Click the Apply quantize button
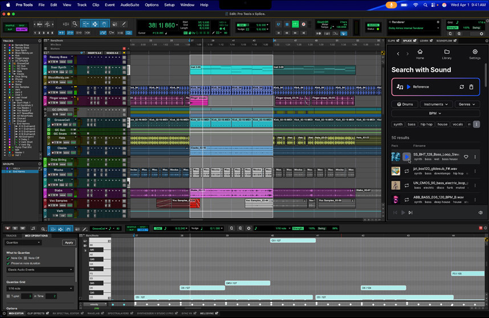This screenshot has height=318, width=489. coord(69,242)
